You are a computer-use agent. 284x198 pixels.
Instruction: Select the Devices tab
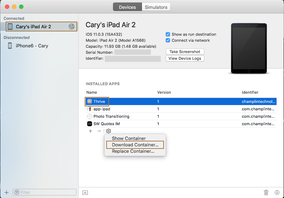point(127,7)
